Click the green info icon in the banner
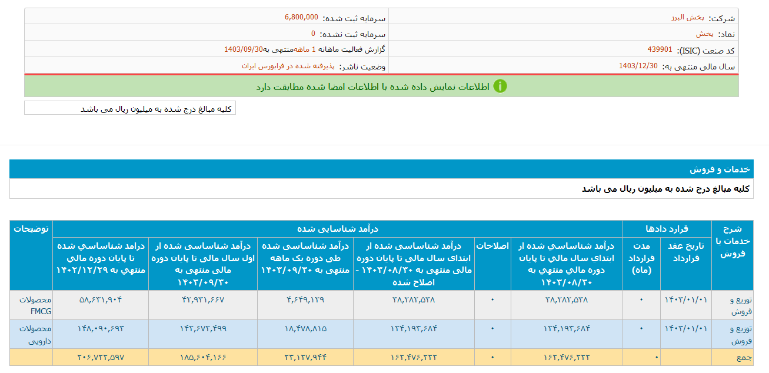The image size is (769, 373). [x=501, y=86]
